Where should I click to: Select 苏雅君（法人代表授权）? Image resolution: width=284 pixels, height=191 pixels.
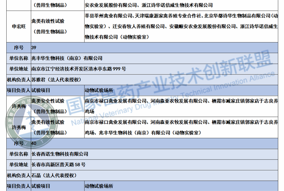tap(56, 80)
